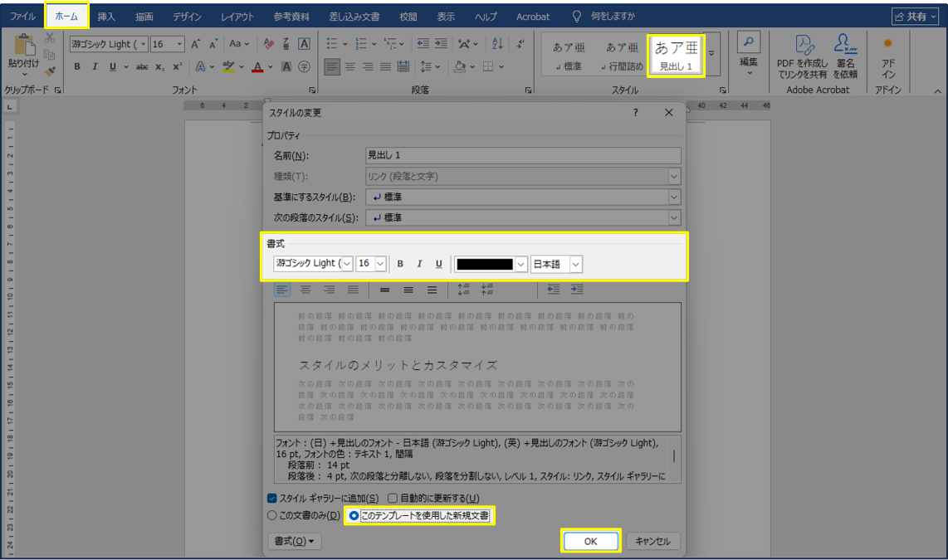Click the increase paragraph spacing icon
The image size is (948, 560).
click(463, 290)
